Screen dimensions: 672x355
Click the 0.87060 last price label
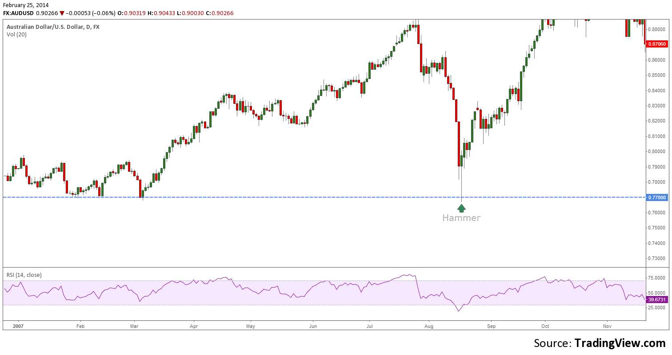657,44
